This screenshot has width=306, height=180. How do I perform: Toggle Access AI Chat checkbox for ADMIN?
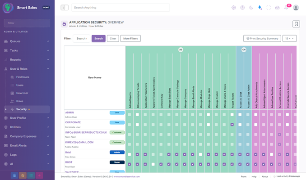point(240,115)
